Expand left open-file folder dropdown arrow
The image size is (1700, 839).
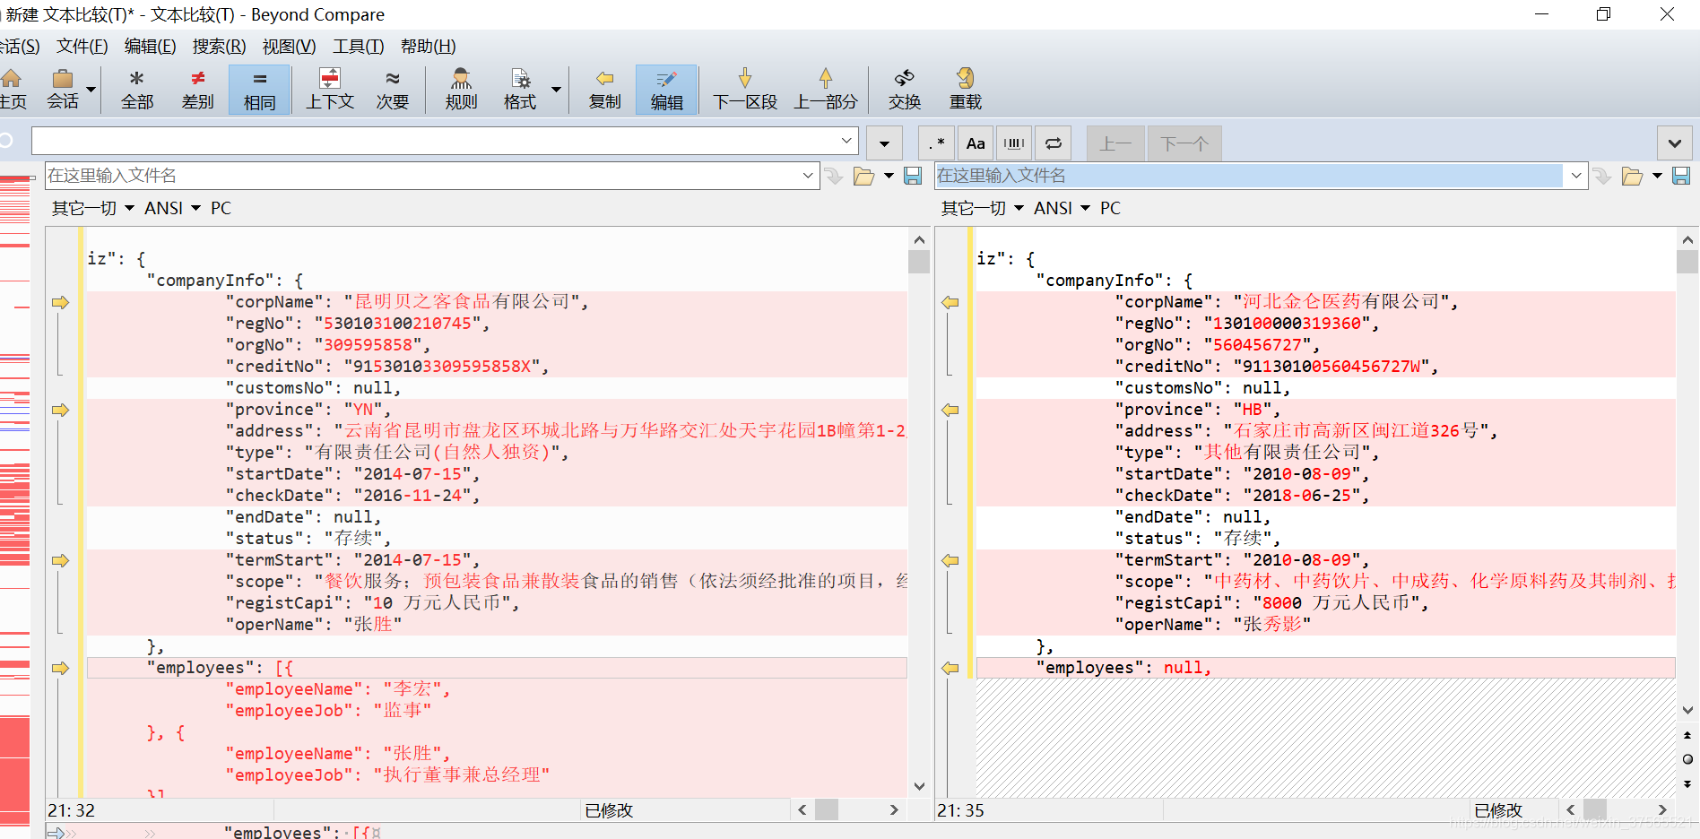tap(889, 176)
